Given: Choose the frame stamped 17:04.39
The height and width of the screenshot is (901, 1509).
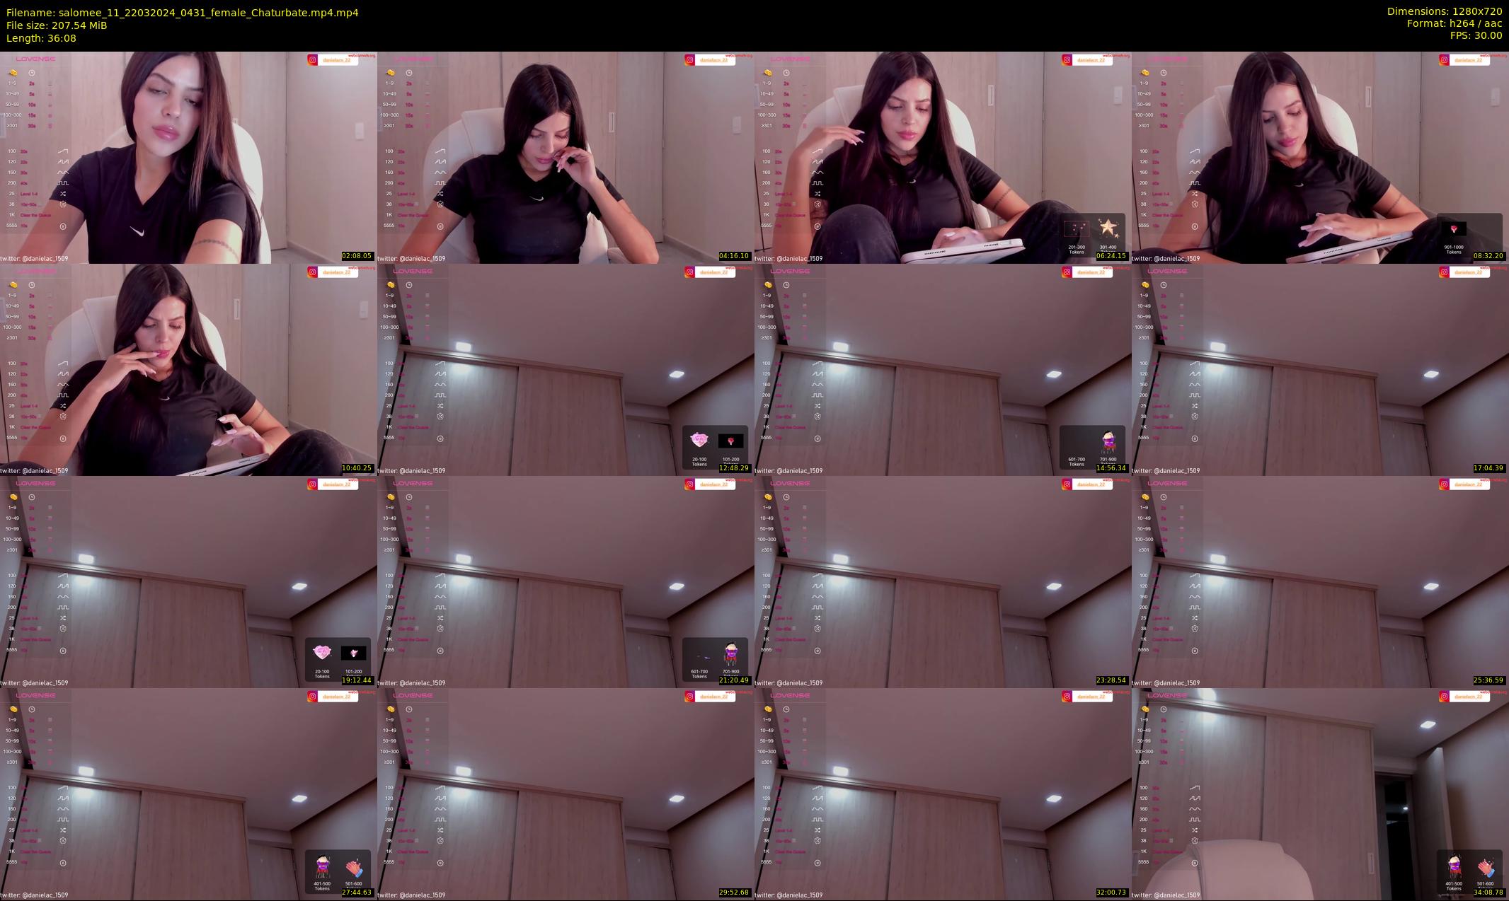Looking at the screenshot, I should pyautogui.click(x=1320, y=369).
